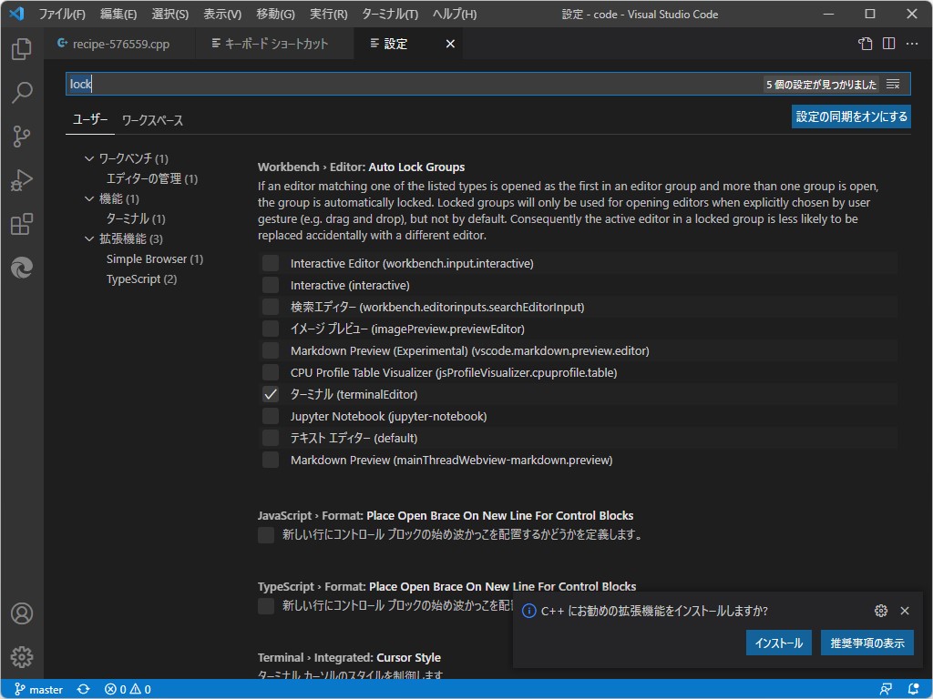Open the Extensions view

click(x=22, y=224)
